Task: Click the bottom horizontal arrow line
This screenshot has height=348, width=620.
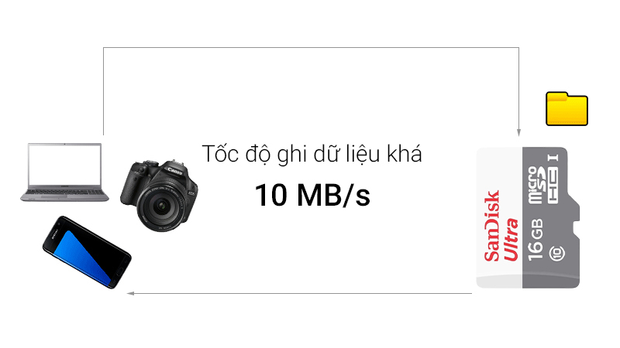Action: pos(299,293)
